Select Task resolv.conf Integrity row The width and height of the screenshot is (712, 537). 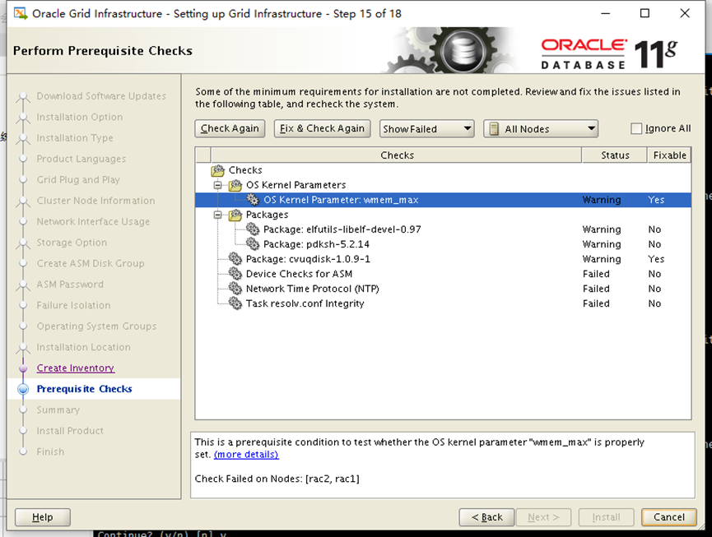point(443,303)
